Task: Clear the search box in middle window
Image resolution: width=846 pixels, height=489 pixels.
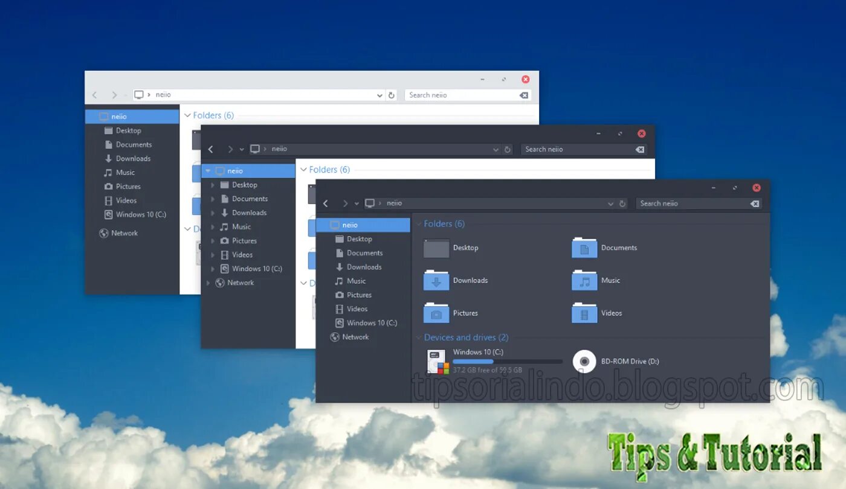Action: click(640, 149)
